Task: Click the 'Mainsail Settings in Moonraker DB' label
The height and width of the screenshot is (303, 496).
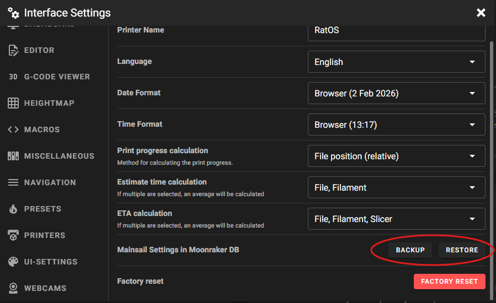Action: [x=178, y=250]
